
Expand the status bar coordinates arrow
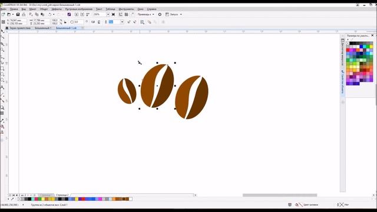[x=23, y=205]
